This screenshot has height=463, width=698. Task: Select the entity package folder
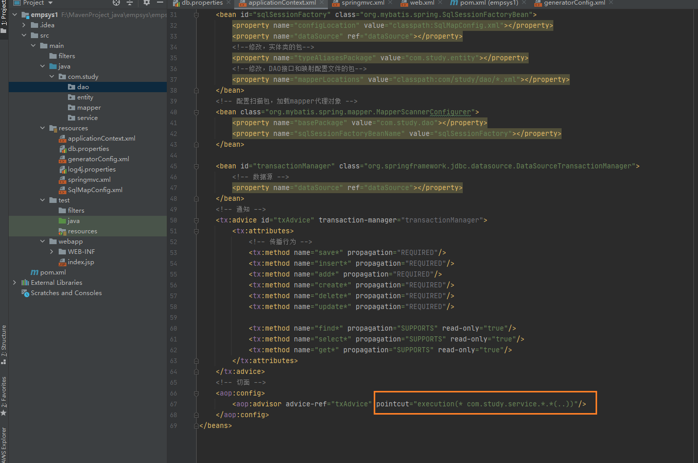(x=85, y=97)
